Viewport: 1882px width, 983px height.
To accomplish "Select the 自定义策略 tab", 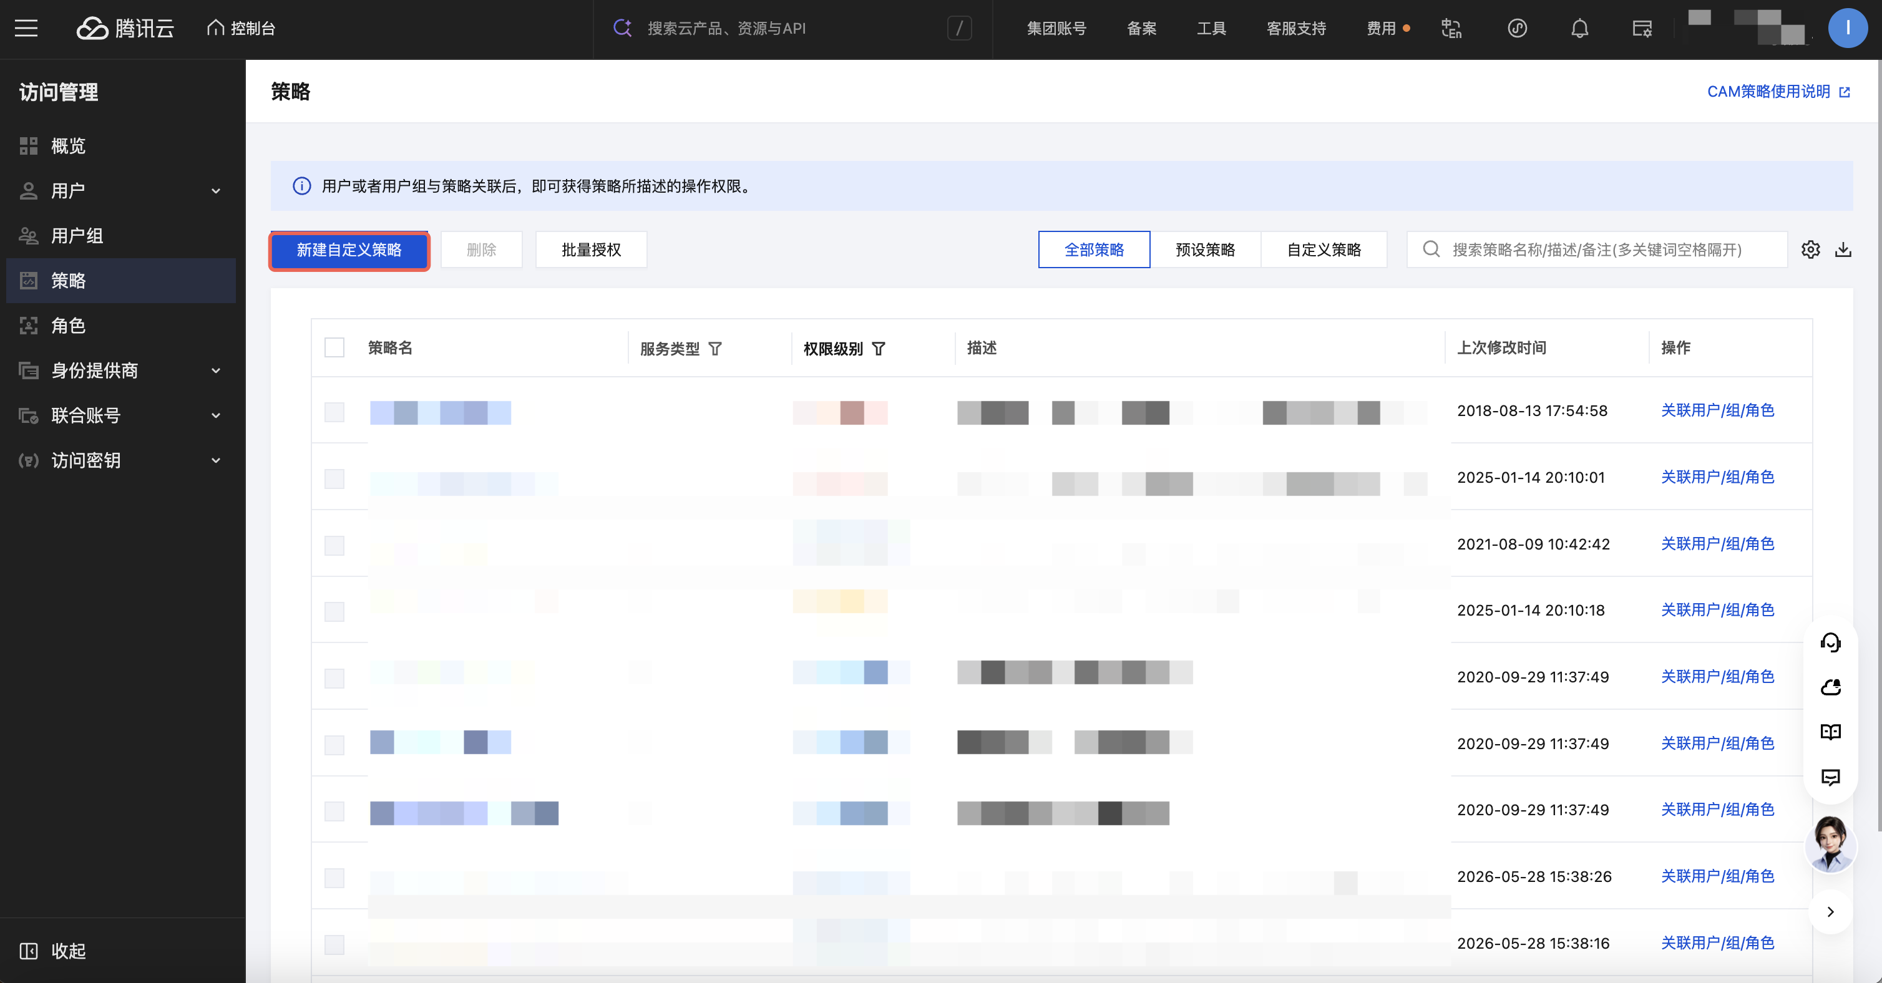I will (x=1324, y=249).
